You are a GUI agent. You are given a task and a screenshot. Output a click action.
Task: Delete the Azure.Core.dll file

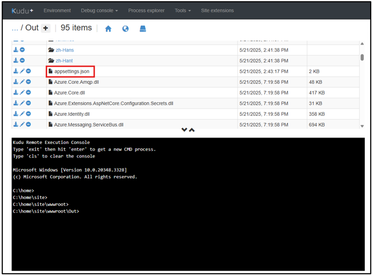click(28, 92)
